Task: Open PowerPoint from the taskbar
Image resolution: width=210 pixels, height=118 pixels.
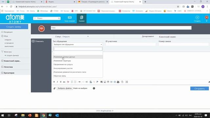Action: (30, 115)
